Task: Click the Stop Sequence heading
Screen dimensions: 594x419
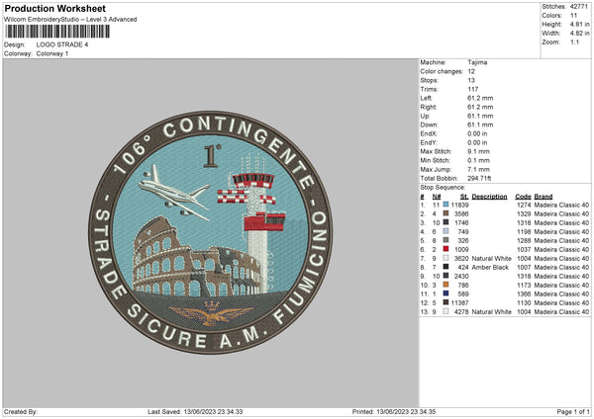Action: coord(443,188)
